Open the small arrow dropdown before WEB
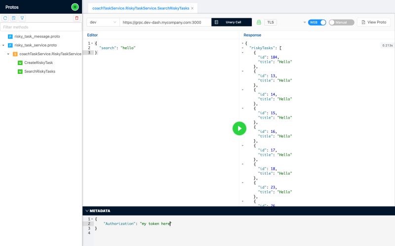This screenshot has width=395, height=246. click(305, 22)
